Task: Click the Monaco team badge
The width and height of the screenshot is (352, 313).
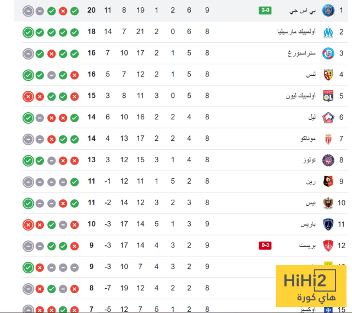Action: 328,139
